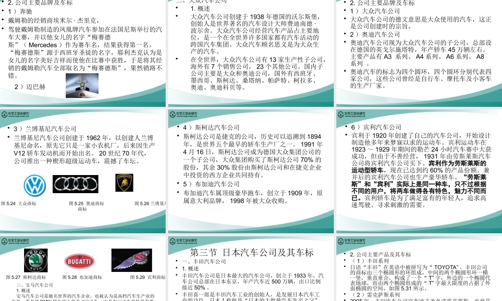
Task: Click the paragraph starting "奥迪汽车的标志为四个圆环"
Action: point(421,79)
